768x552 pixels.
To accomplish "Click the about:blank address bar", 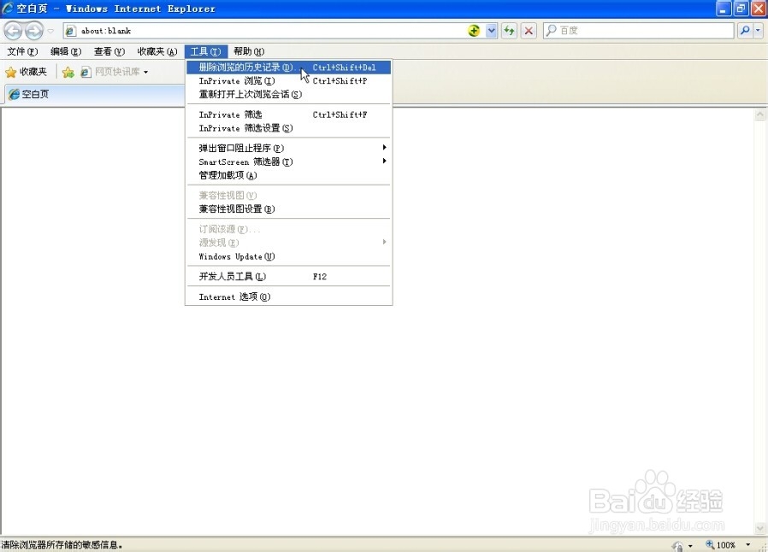I will 264,31.
